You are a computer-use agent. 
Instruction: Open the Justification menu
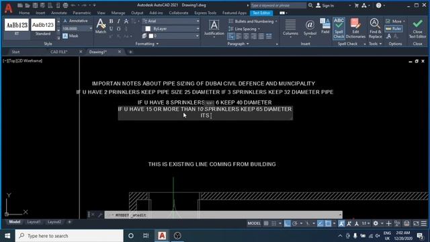click(214, 28)
